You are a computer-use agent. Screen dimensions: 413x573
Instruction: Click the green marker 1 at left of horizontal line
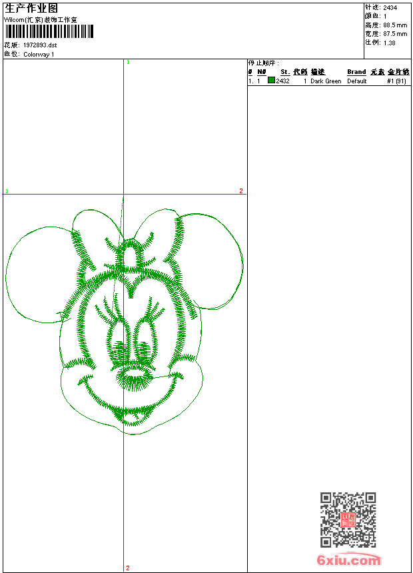tap(7, 191)
